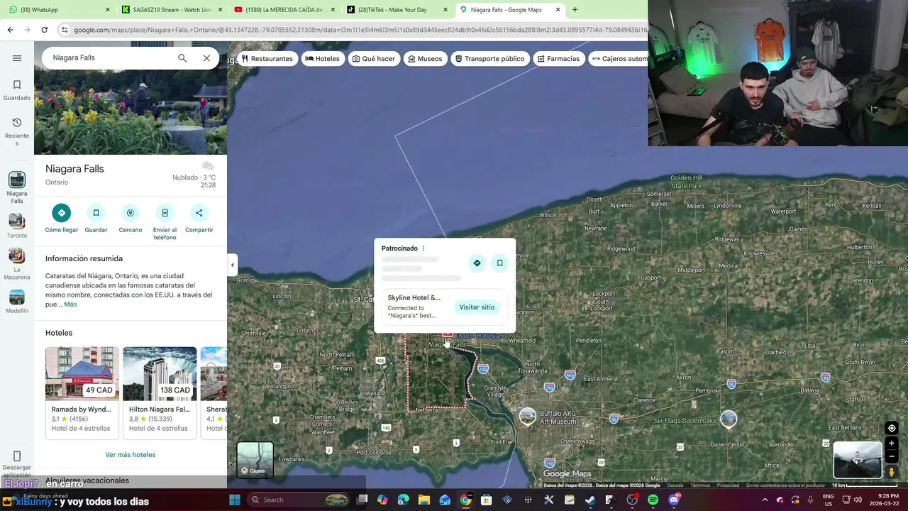Filter map by Hoteles chip
Viewport: 908px width, 511px height.
tap(322, 59)
